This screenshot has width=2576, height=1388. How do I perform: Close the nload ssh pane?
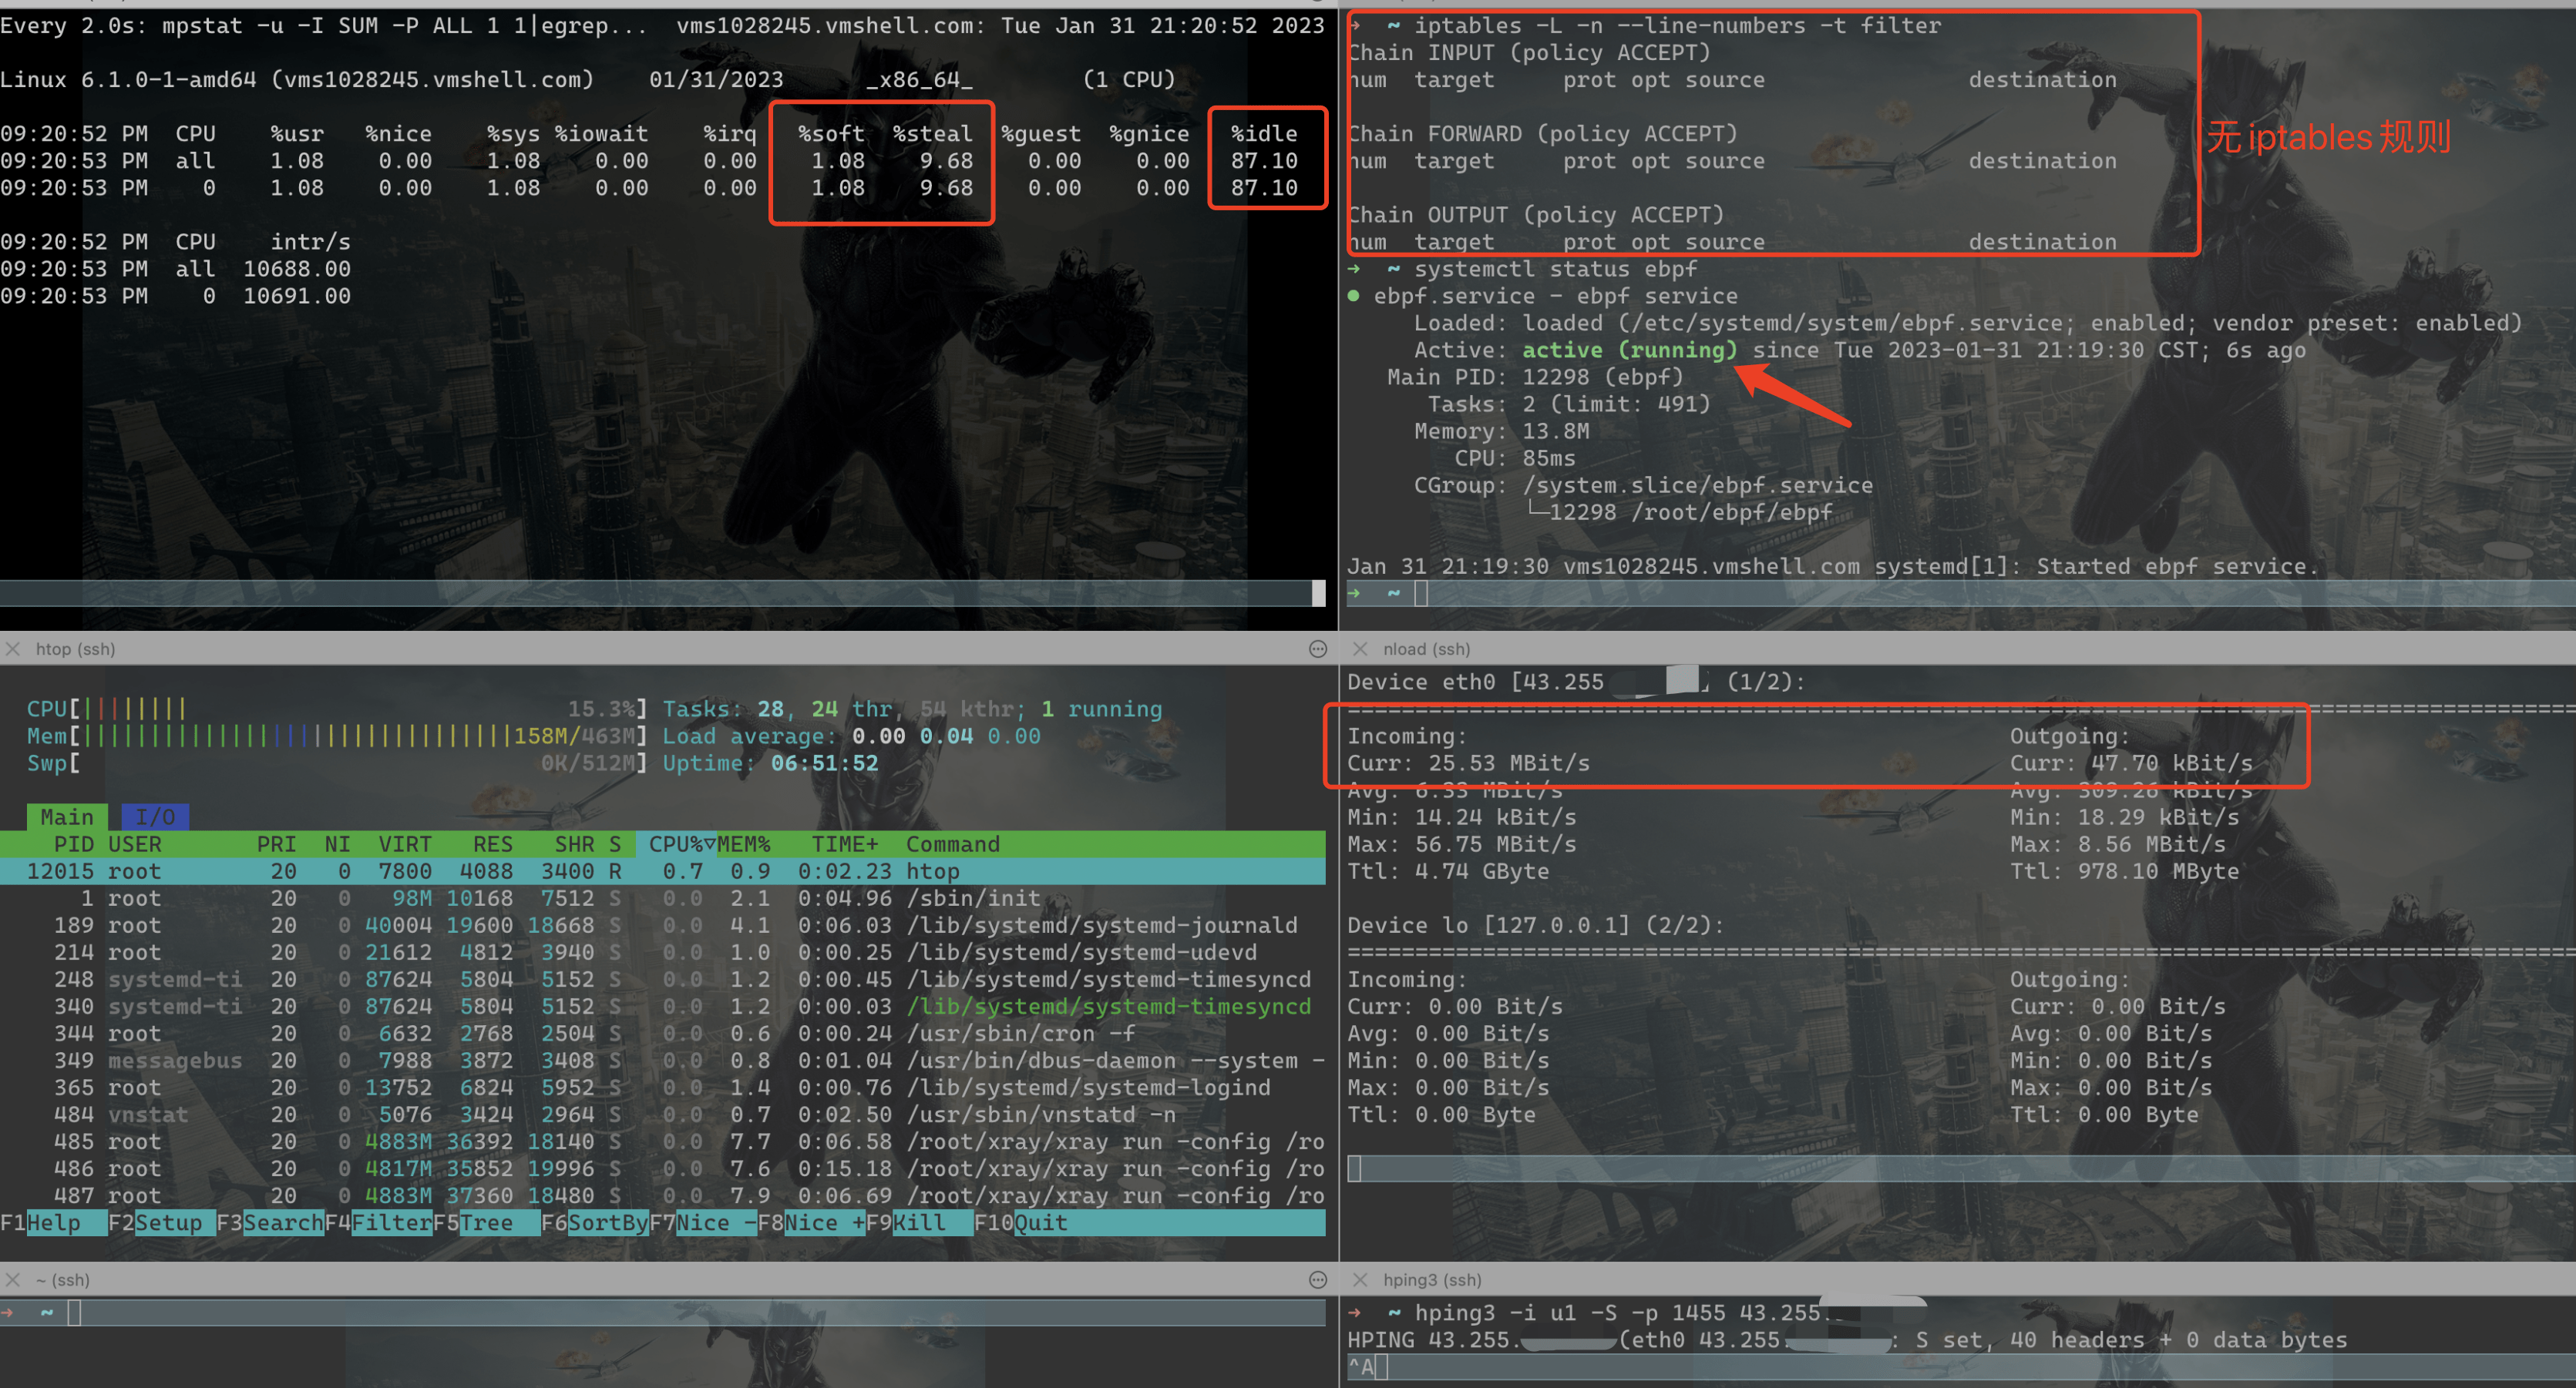tap(1359, 649)
